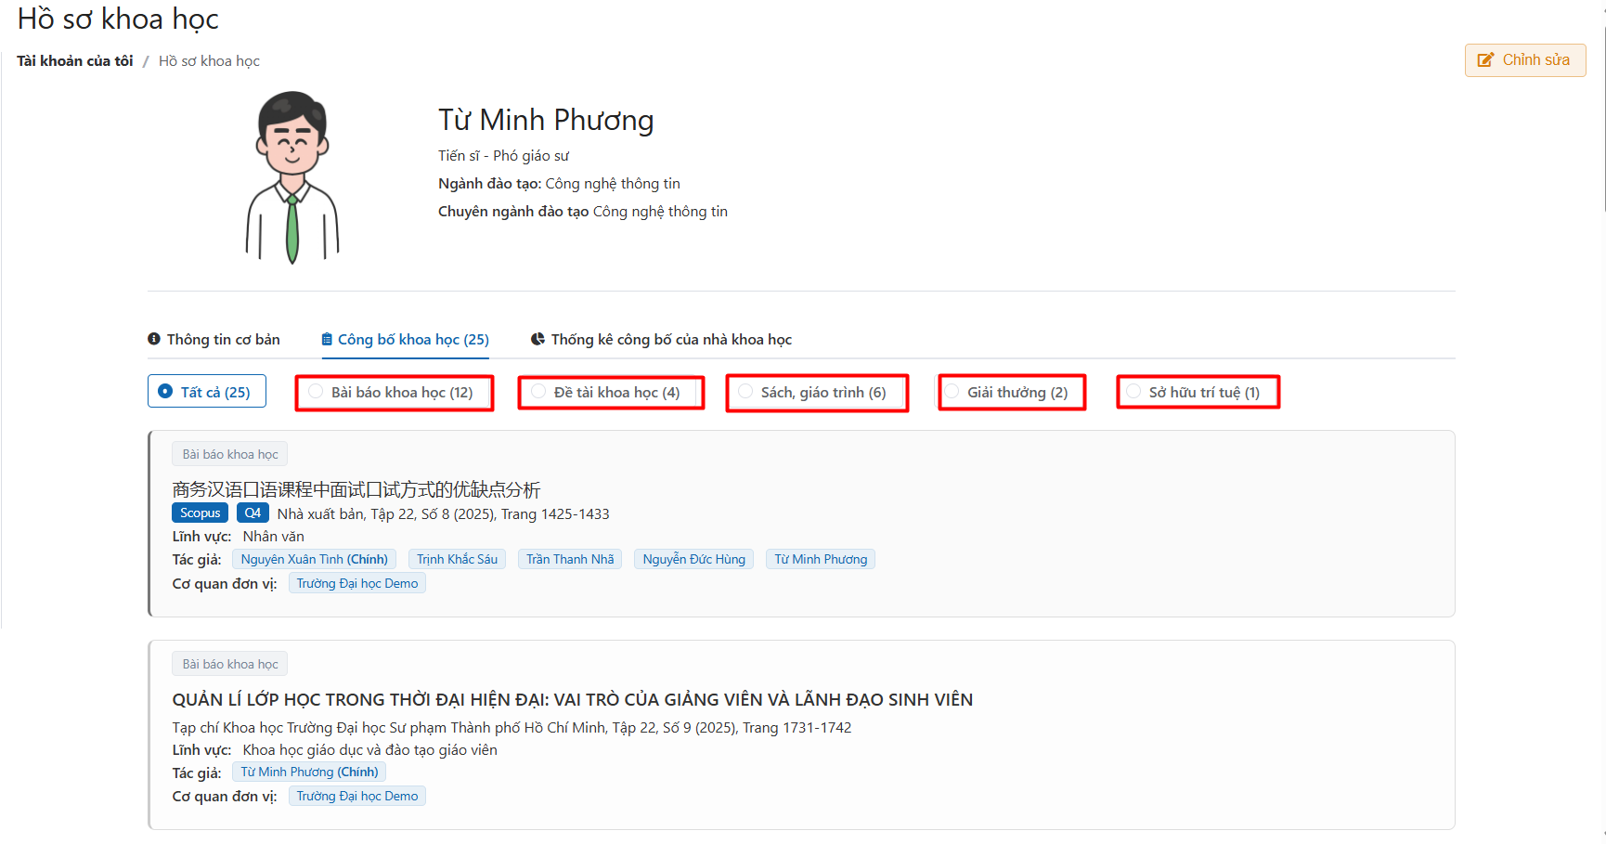This screenshot has height=844, width=1606.
Task: Switch to Thống kê công bố tab
Action: (x=670, y=340)
